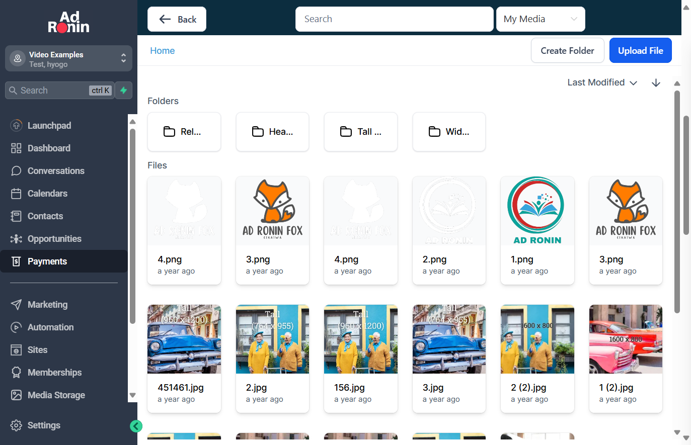Click the Media Storage image icon
Viewport: 691px width, 445px height.
click(16, 395)
